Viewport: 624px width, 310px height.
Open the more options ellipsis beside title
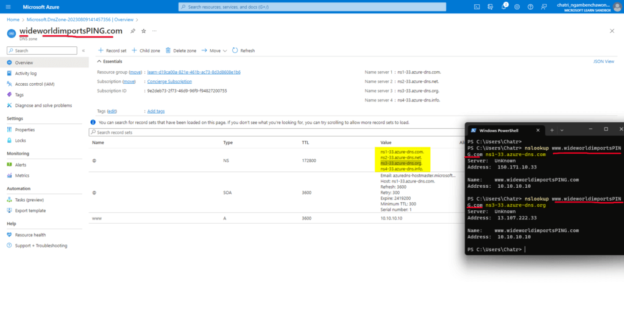tap(154, 31)
